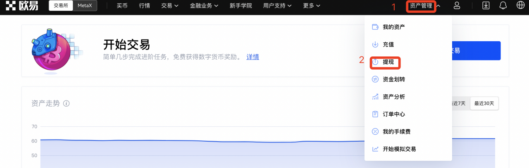Viewport: 529px width, 168px height.
Task: Switch to the MetaX mode
Action: click(x=85, y=6)
